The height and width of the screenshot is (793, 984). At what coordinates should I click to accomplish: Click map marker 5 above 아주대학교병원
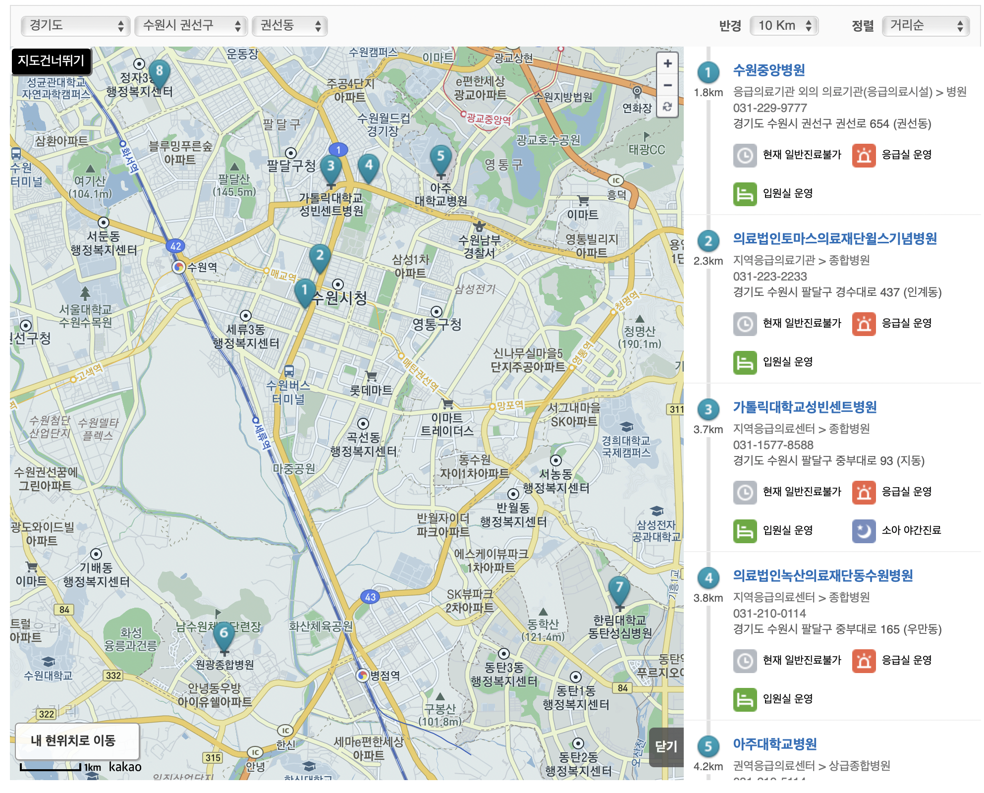(440, 157)
